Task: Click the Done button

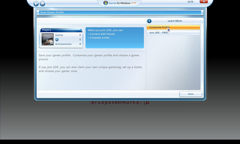Action: pos(191,94)
